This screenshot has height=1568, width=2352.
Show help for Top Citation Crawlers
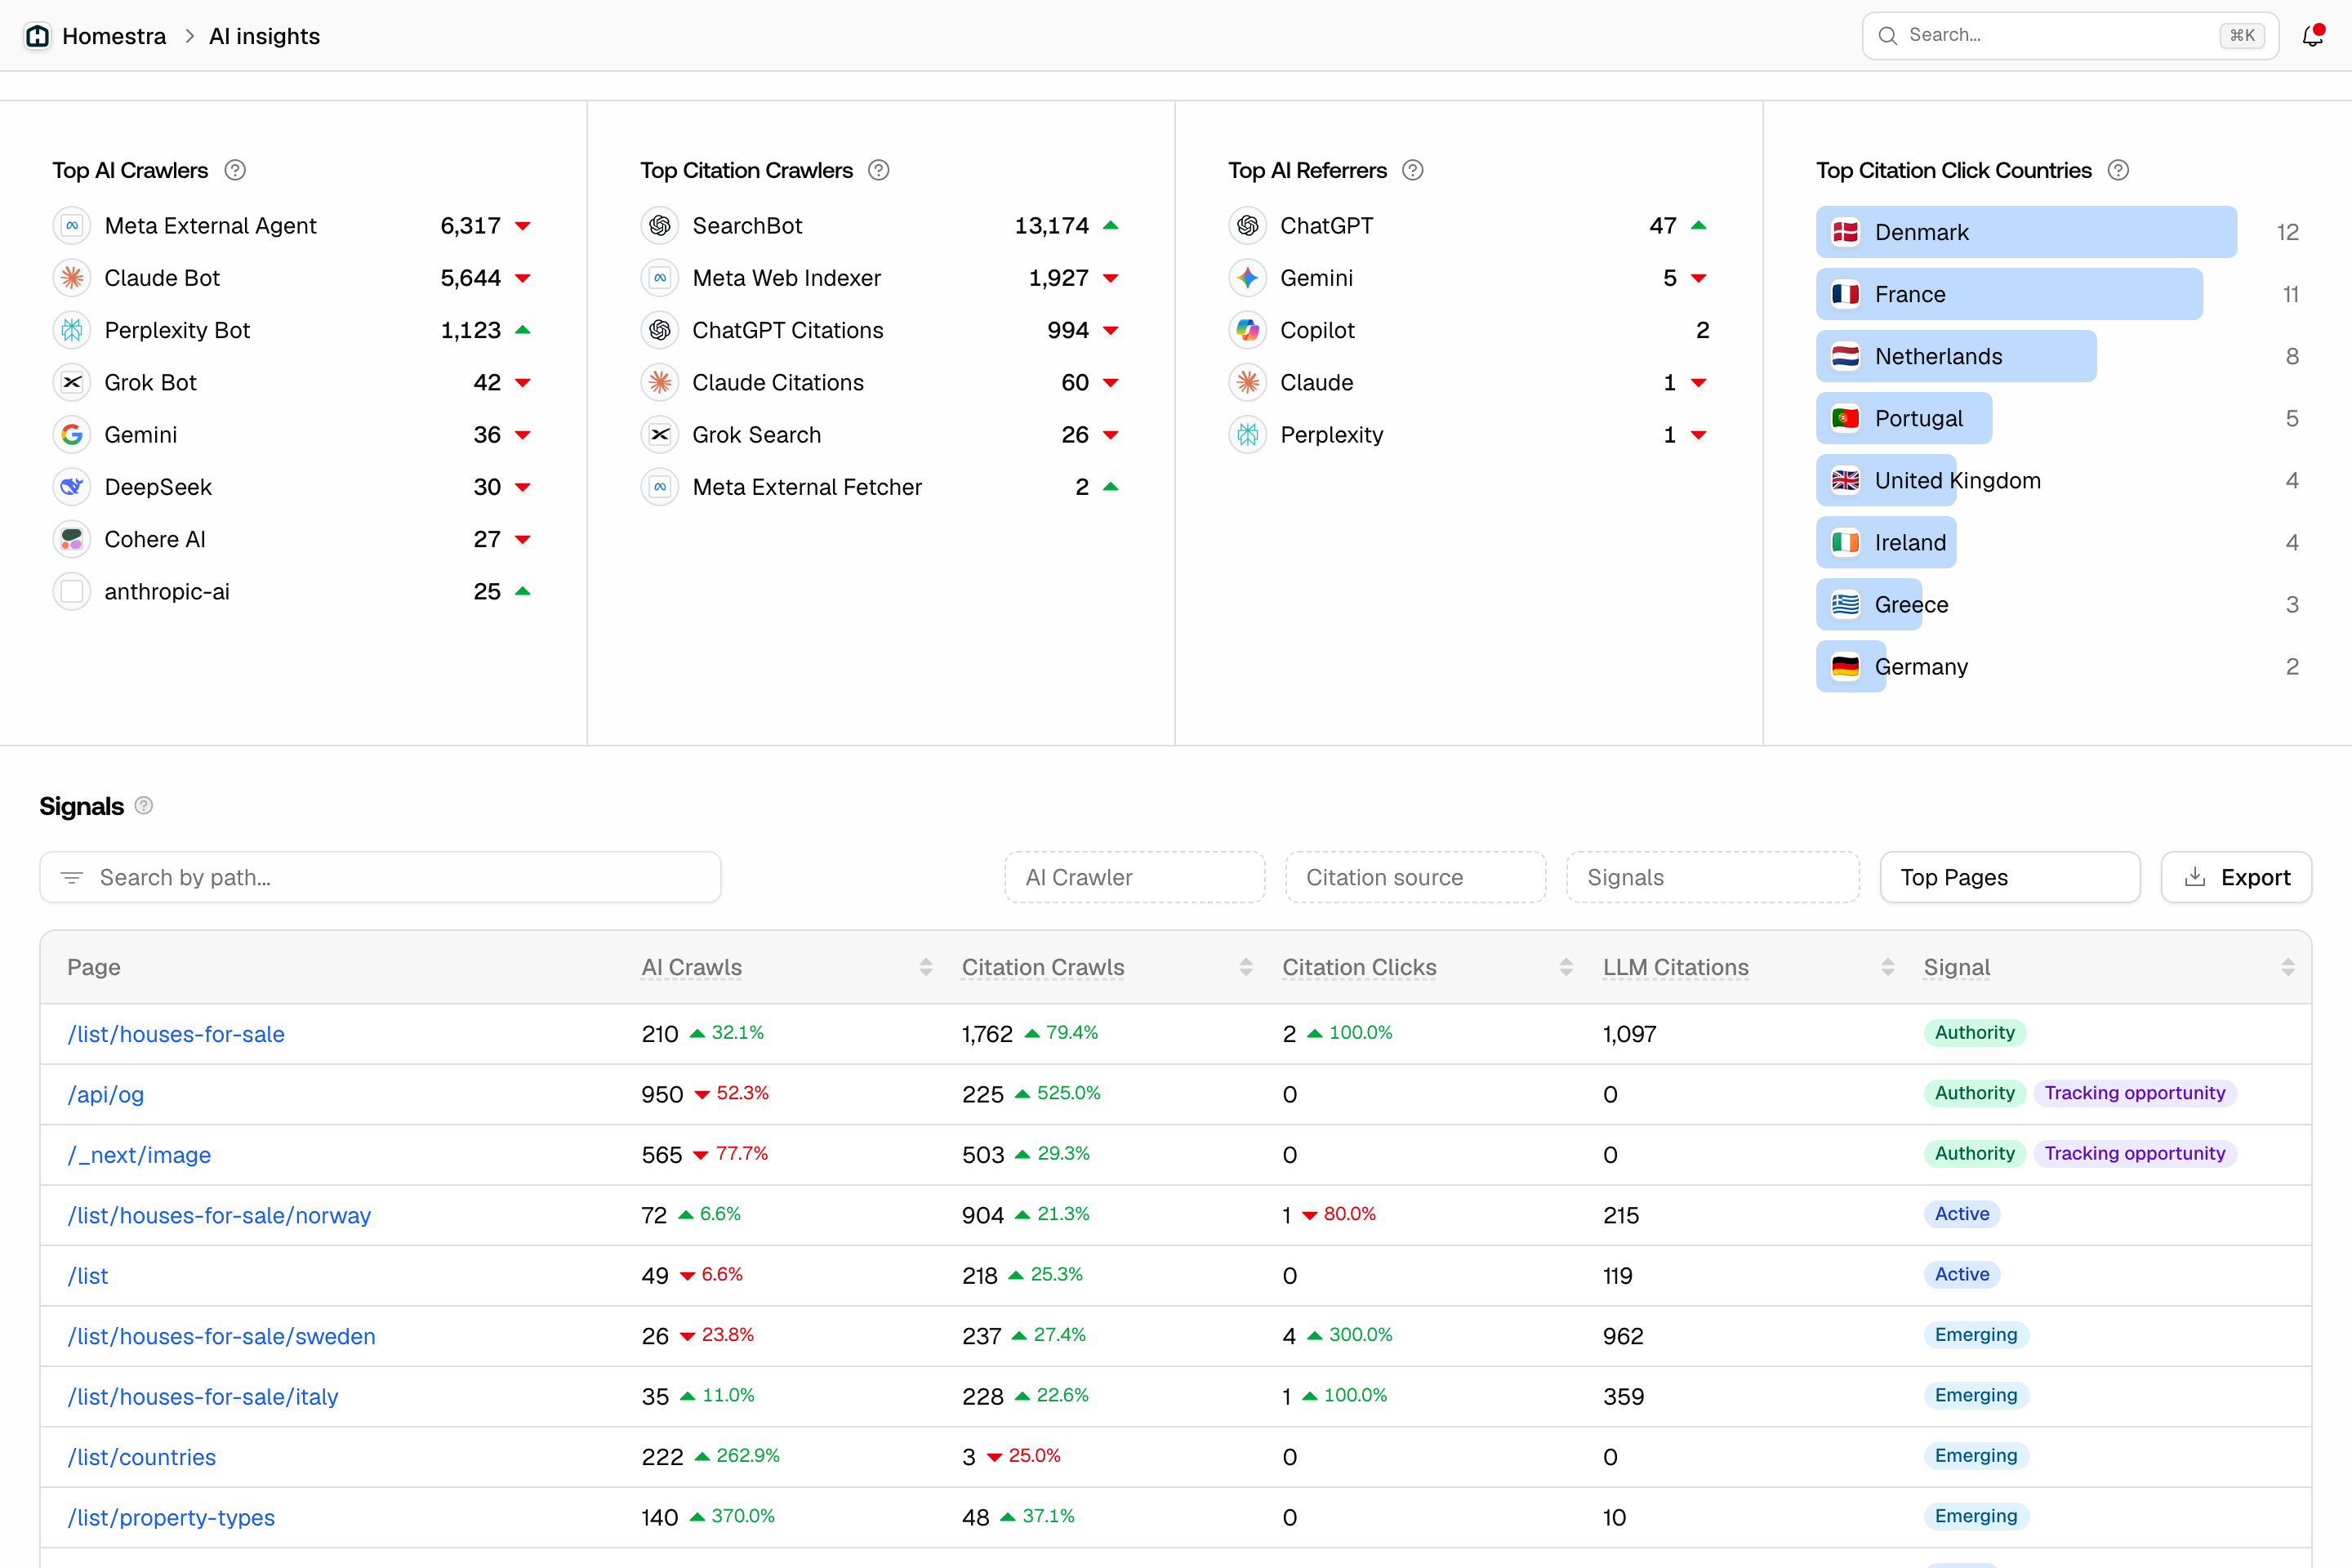(878, 170)
